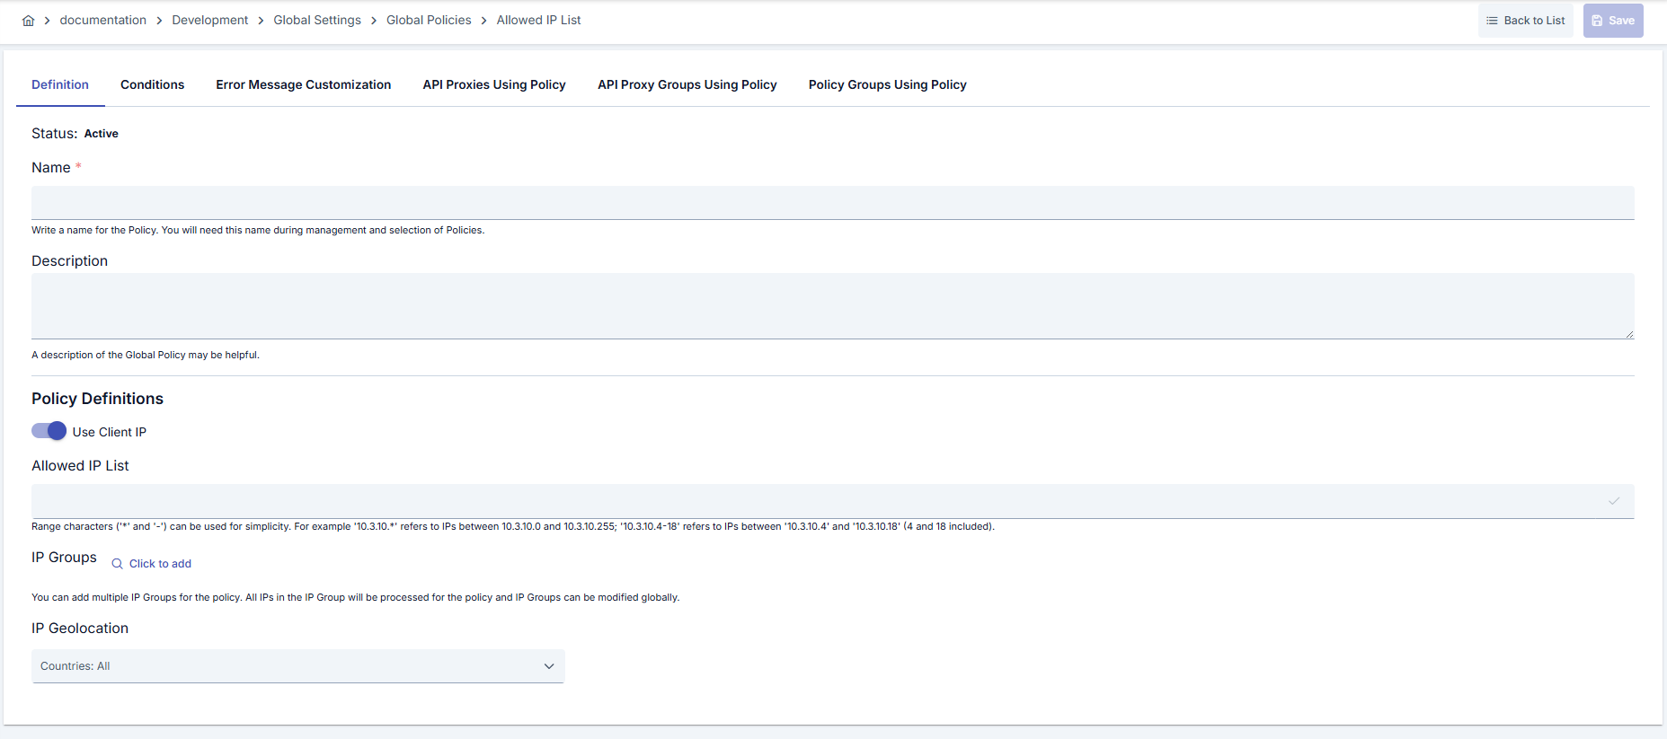
Task: Click inside the Description text area
Action: click(x=832, y=306)
